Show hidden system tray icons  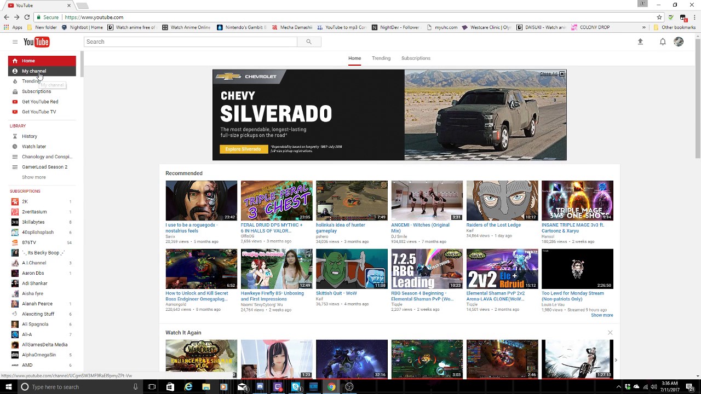[x=619, y=387]
